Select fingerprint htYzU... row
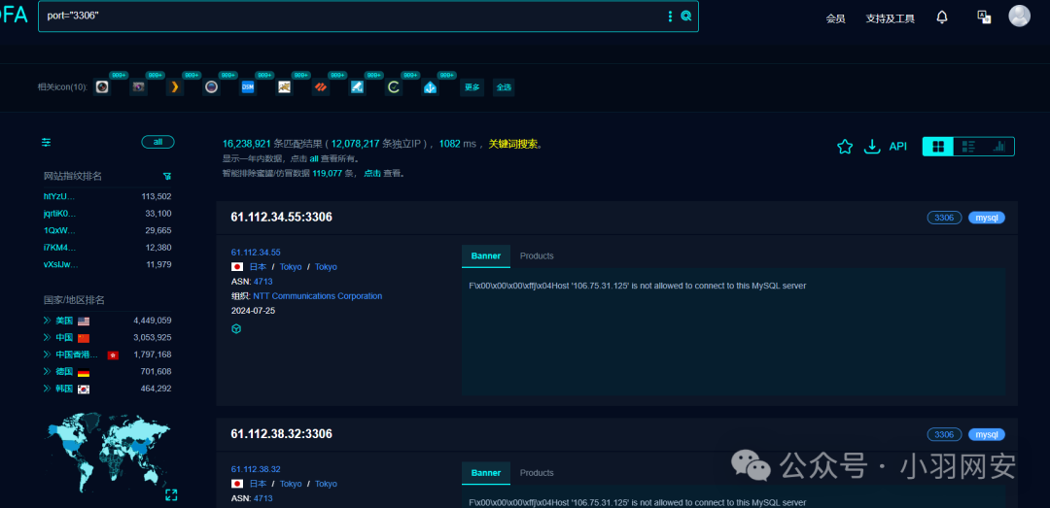The height and width of the screenshot is (508, 1050). coord(107,196)
